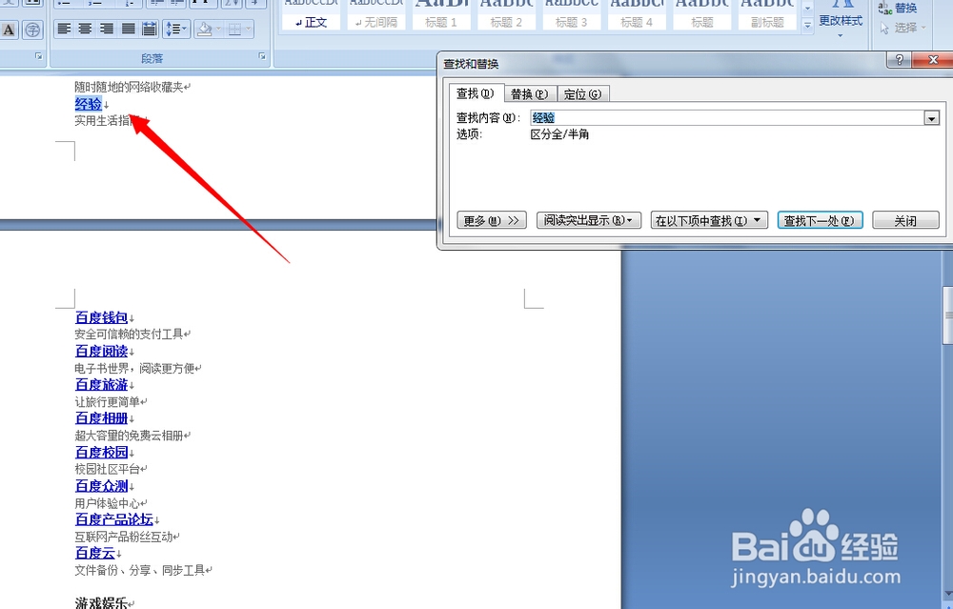
Task: Apply shading with the paint bucket icon
Action: [205, 29]
